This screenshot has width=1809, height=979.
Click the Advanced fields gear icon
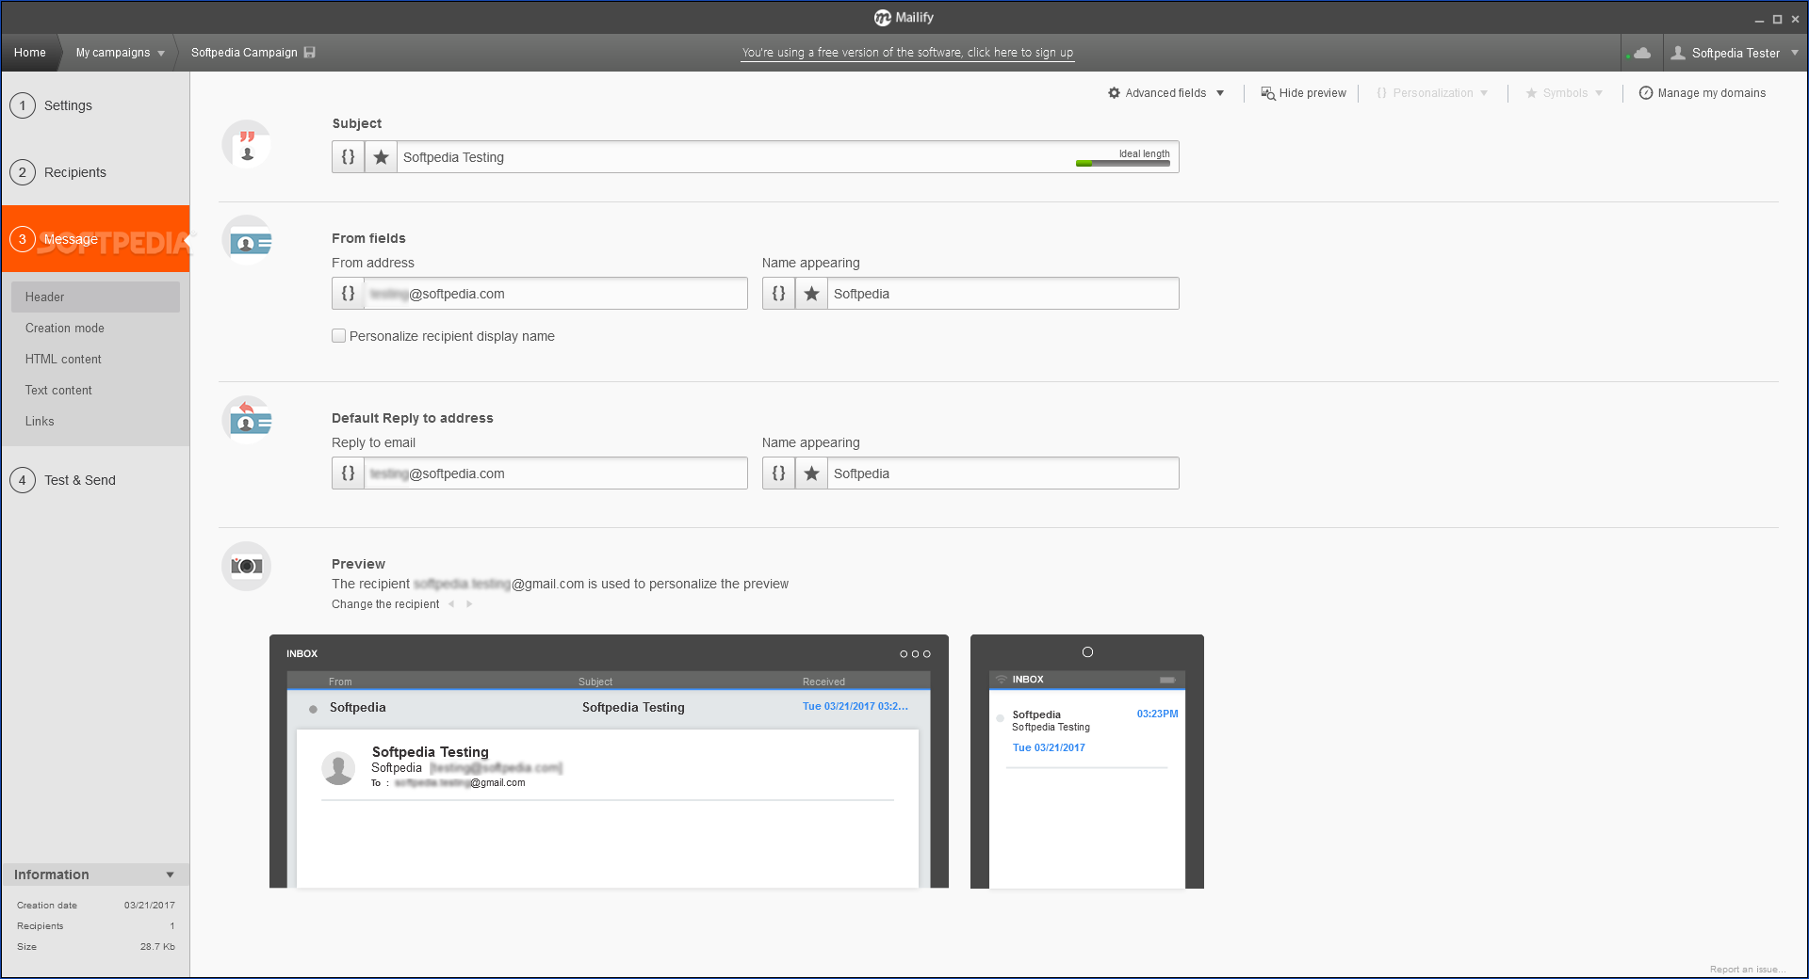pyautogui.click(x=1115, y=93)
